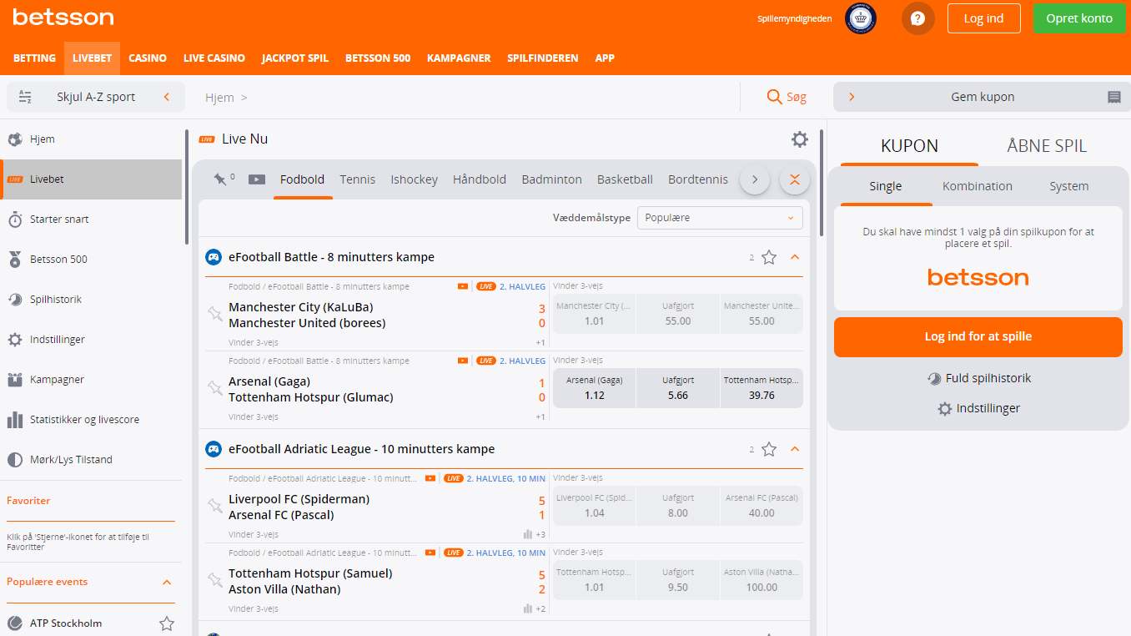Select Livebet in the left sidebar
The height and width of the screenshot is (636, 1131).
[x=91, y=179]
